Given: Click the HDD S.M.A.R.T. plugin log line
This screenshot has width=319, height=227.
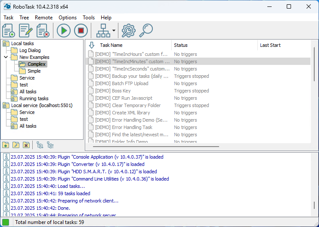Looking at the screenshot, I should [x=84, y=172].
